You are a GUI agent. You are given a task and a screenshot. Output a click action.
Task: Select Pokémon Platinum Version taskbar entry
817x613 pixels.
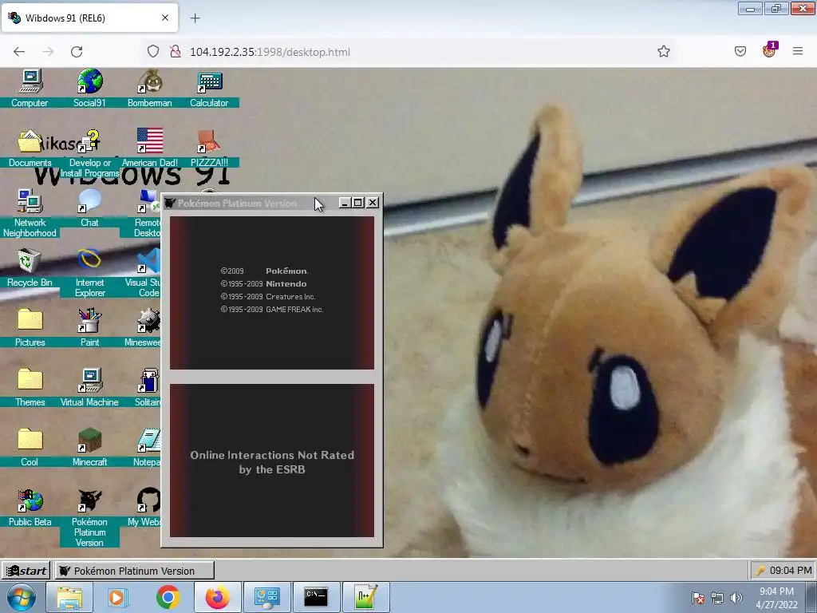click(x=134, y=571)
